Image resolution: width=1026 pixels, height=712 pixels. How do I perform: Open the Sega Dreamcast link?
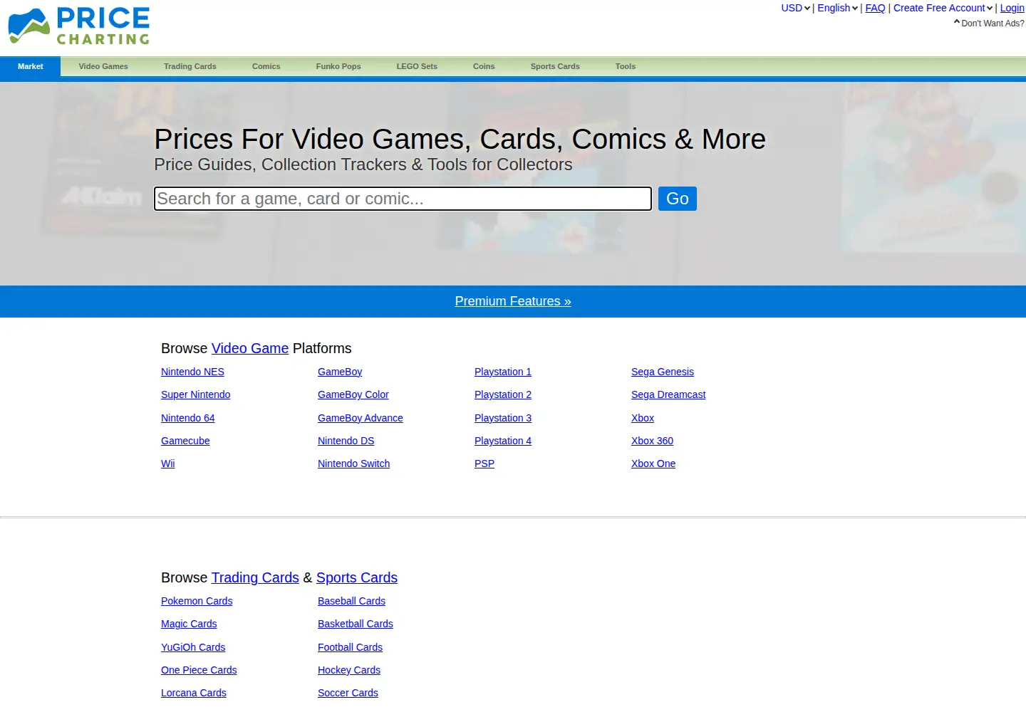(x=668, y=394)
